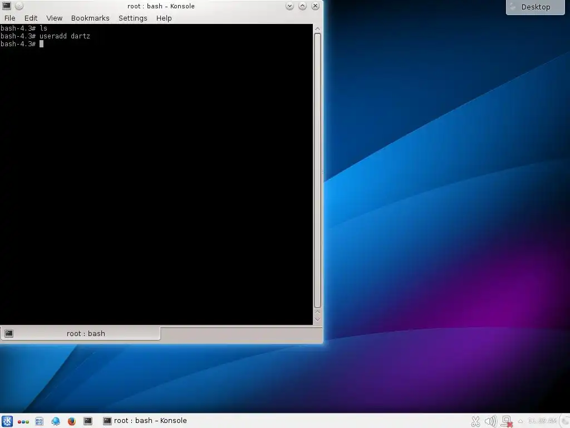Open the File menu in Konsole
The image size is (570, 428).
coord(10,18)
